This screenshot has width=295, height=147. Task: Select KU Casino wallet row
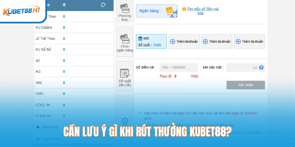click(x=74, y=28)
